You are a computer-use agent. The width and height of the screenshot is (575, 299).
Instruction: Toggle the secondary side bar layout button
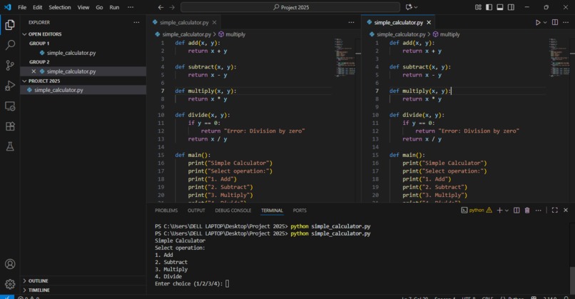click(511, 7)
